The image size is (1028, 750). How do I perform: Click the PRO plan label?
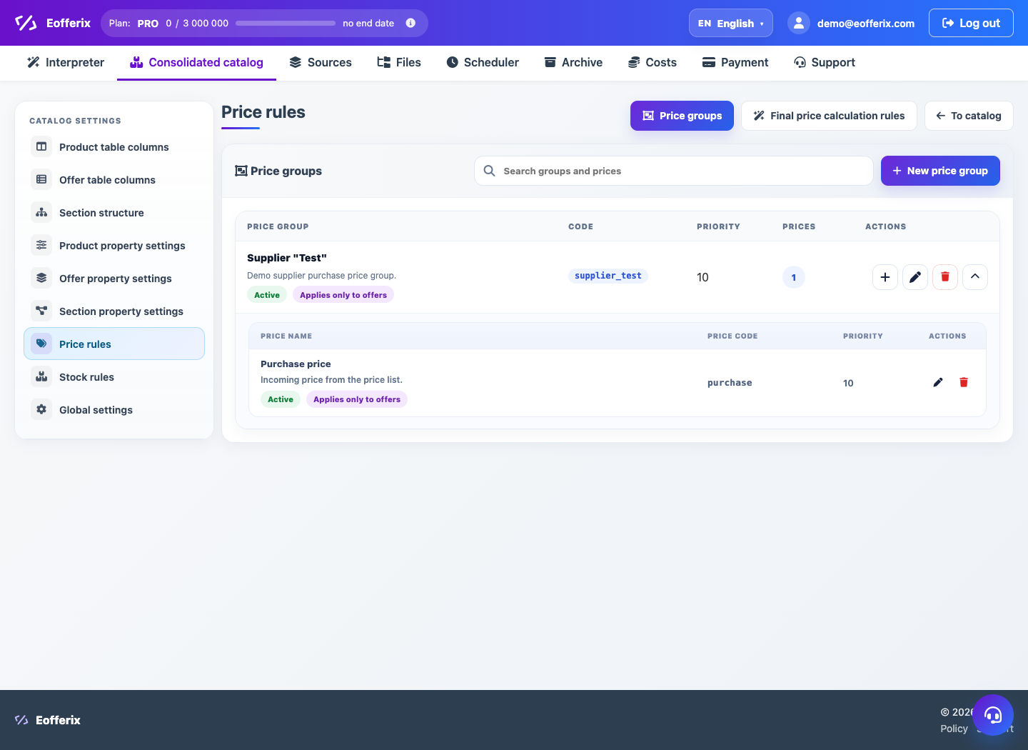coord(148,23)
